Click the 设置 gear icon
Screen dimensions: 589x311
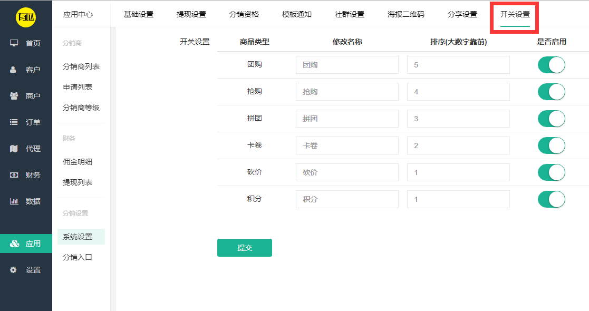[13, 270]
